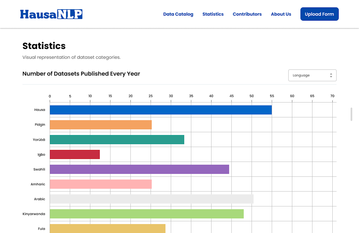Click the Amharic bar

[x=100, y=184]
